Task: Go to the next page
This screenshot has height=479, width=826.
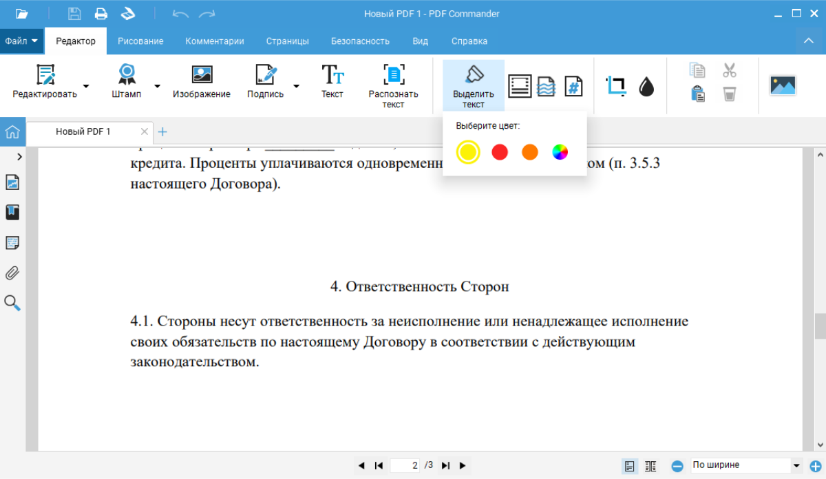Action: pos(463,466)
